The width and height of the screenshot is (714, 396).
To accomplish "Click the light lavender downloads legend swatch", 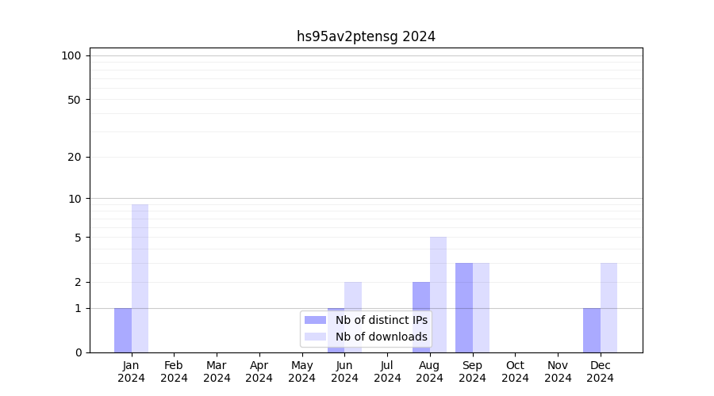I will point(315,337).
